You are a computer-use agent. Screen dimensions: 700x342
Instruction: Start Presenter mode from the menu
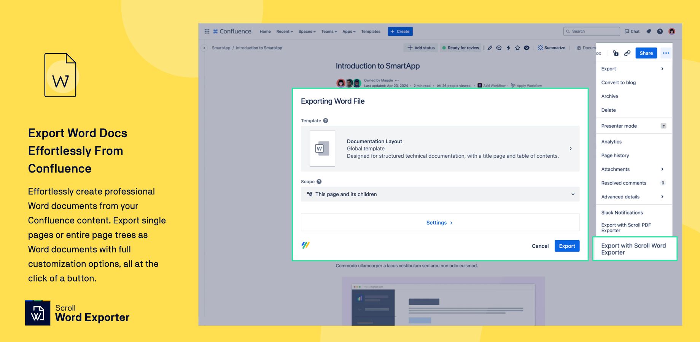(x=633, y=126)
